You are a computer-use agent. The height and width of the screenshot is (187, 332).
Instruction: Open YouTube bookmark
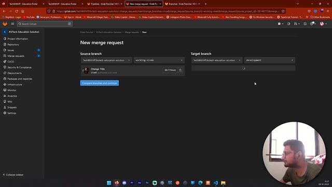tap(29, 17)
